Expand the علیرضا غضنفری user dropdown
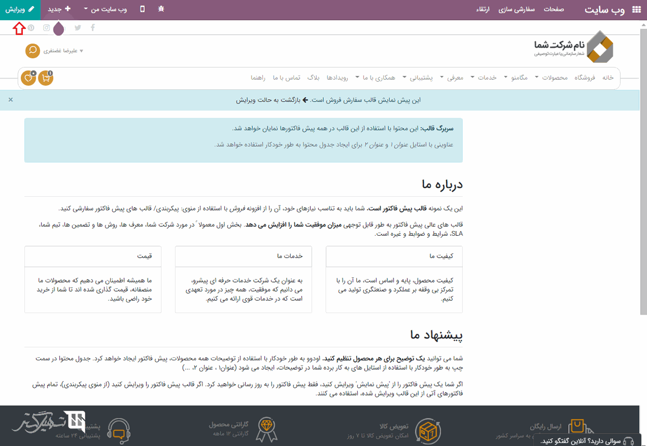647x446 pixels. coord(62,51)
